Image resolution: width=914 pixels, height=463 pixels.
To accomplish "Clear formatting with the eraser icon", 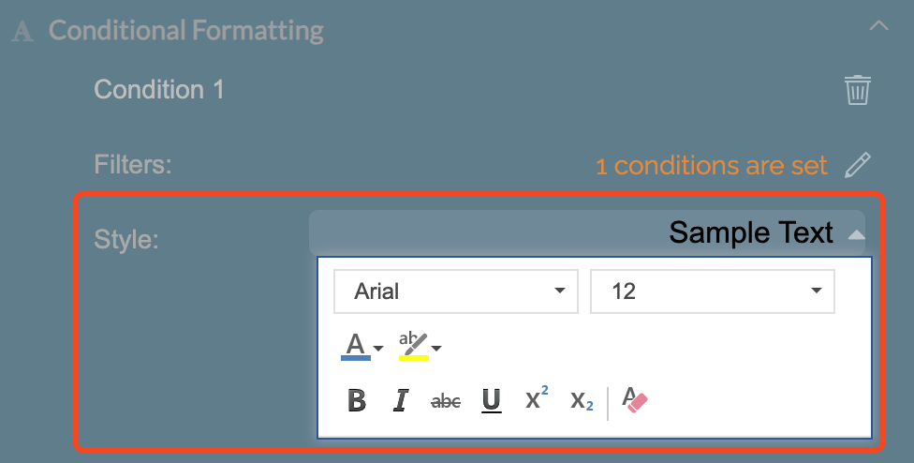I will tap(635, 401).
